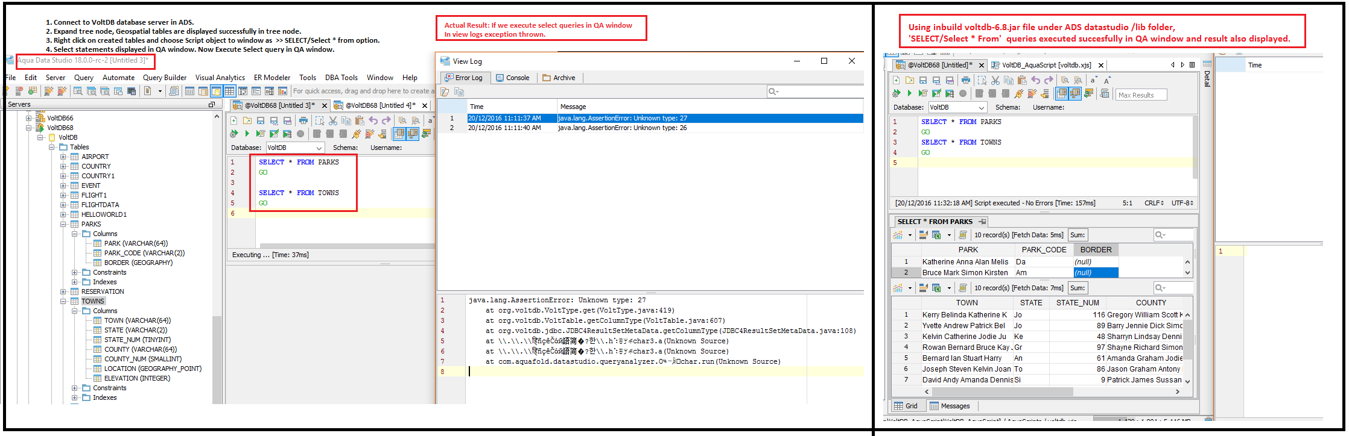
Task: Click Copy icon in right-side Untitled editor toolbar
Action: click(1009, 80)
